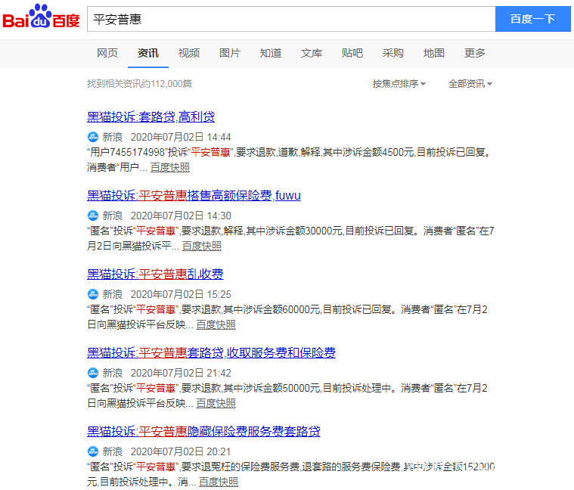Image resolution: width=574 pixels, height=490 pixels.
Task: Click the search input containing 平安普惠
Action: (290, 19)
